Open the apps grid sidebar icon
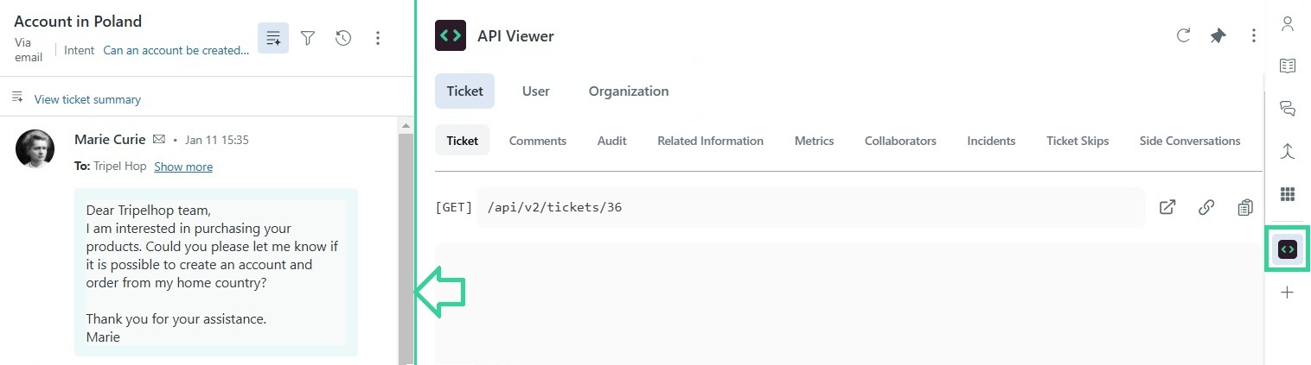 point(1288,194)
